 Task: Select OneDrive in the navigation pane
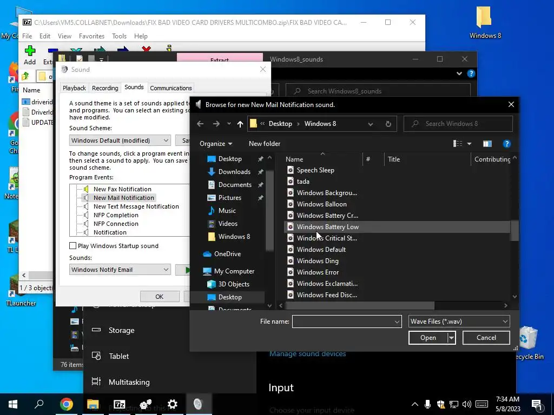227,254
